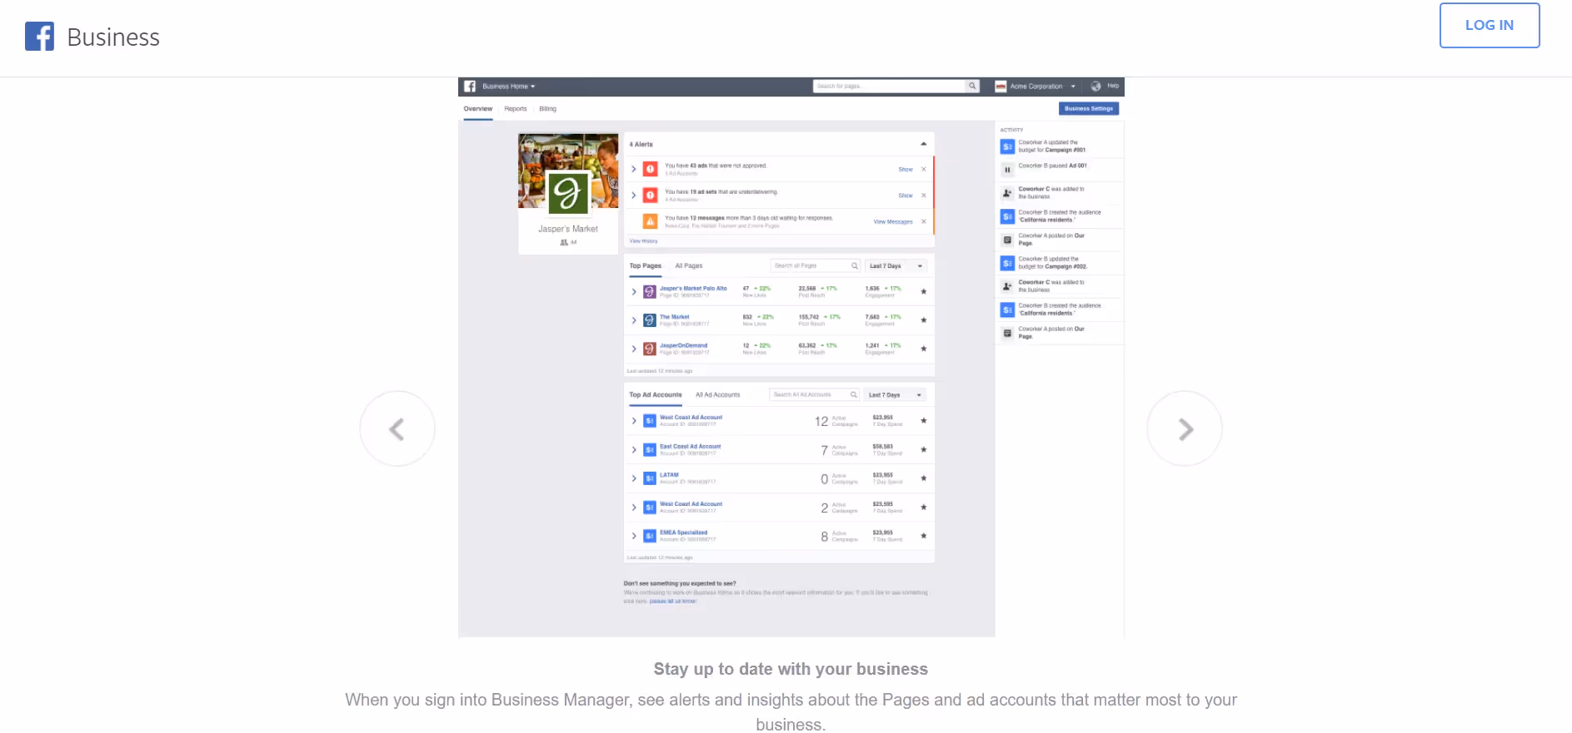
Task: Expand The Market page row
Action: coord(634,320)
